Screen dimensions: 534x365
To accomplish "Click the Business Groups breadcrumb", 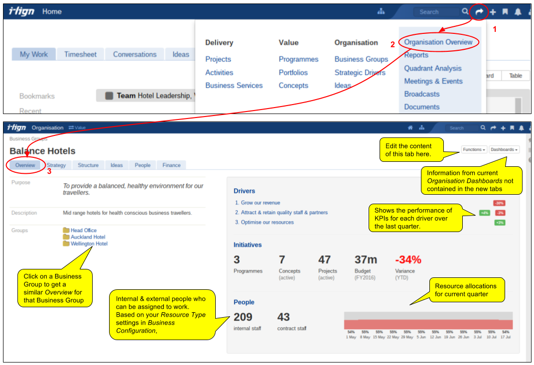I will pos(28,139).
